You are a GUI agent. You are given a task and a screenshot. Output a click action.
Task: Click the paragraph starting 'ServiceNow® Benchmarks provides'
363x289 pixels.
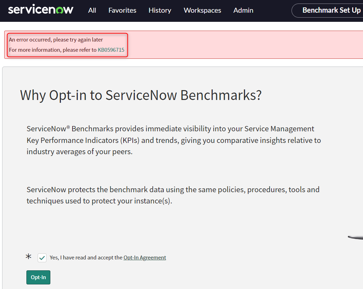[x=174, y=140]
